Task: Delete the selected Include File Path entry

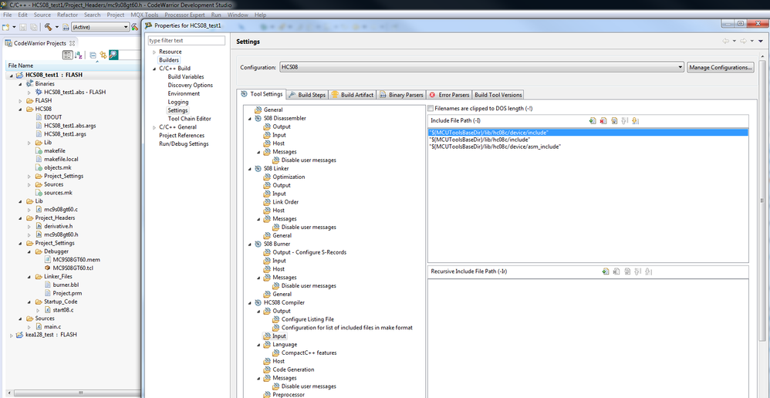Action: [603, 121]
